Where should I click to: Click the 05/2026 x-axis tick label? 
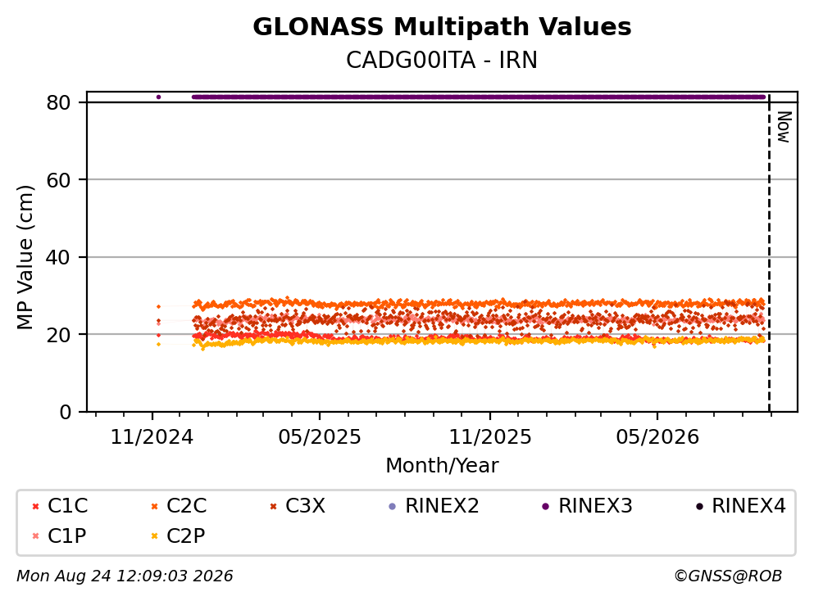point(657,437)
